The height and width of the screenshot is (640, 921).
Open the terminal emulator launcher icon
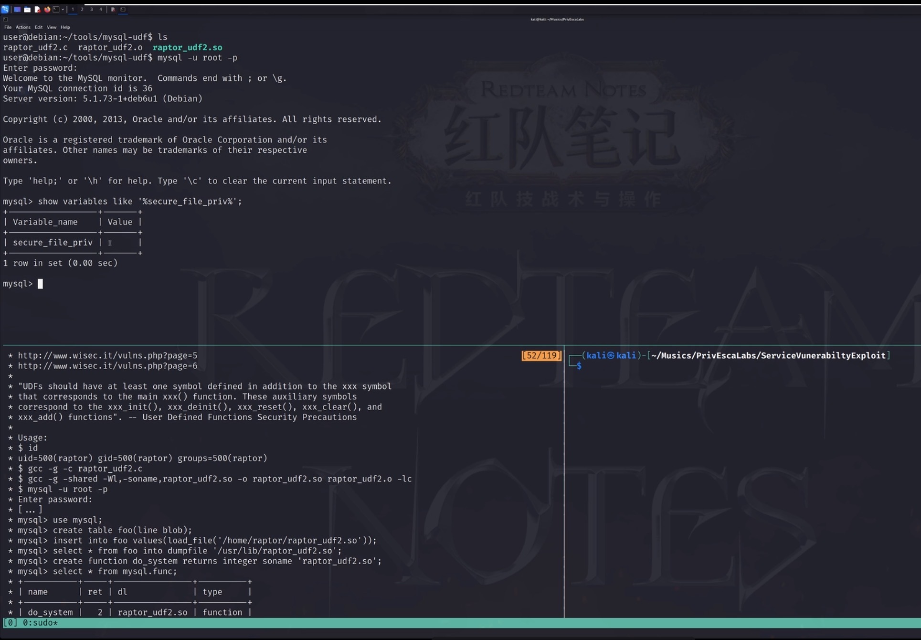[56, 9]
